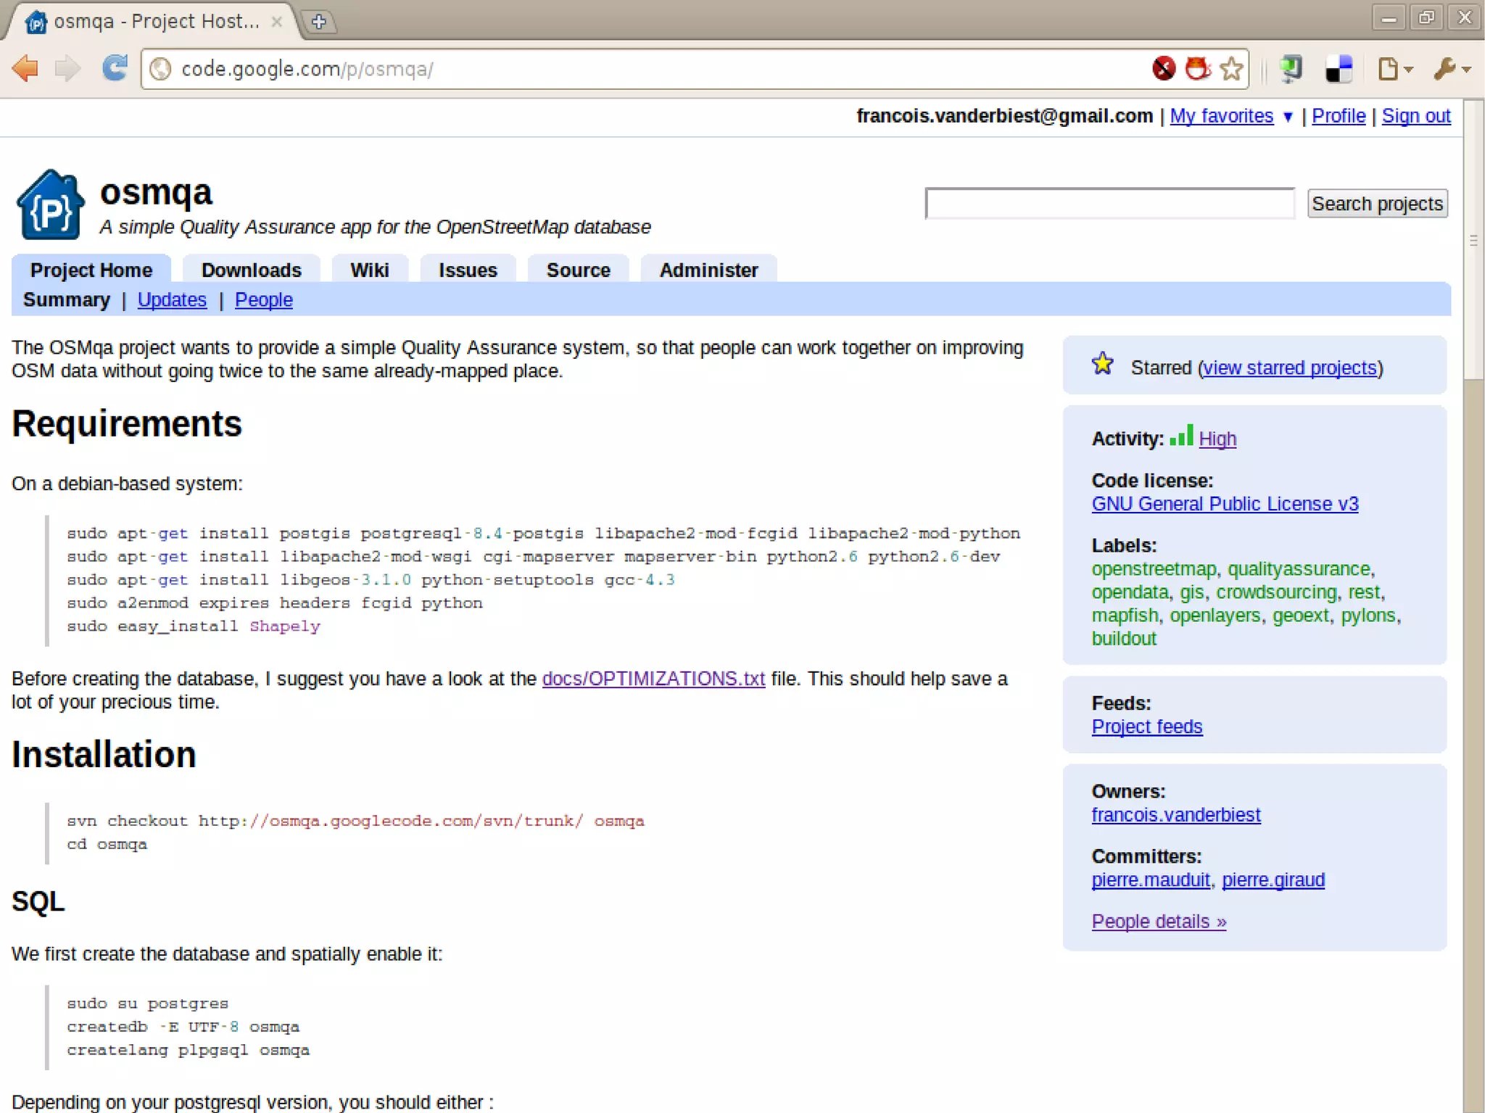Click the green monitor extension icon
The width and height of the screenshot is (1485, 1113).
1291,69
